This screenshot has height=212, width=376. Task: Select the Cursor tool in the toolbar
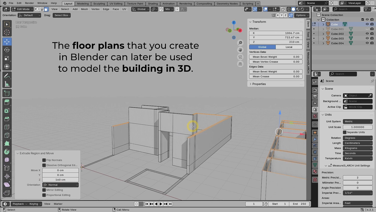tap(7, 33)
